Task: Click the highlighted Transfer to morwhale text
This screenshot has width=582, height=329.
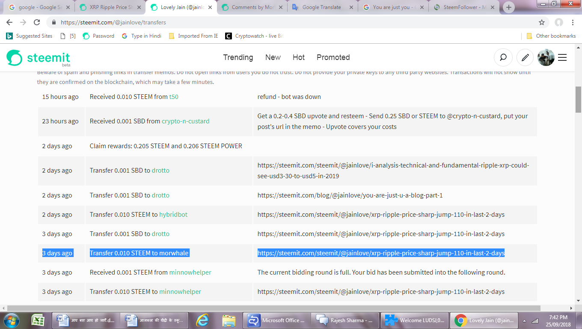Action: 139,253
